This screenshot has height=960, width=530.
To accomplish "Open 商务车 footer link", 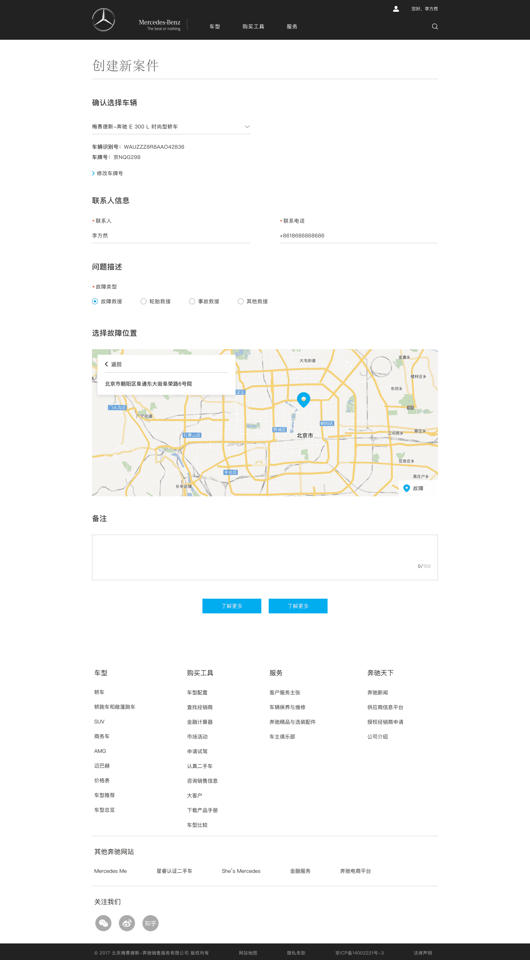I will [102, 736].
